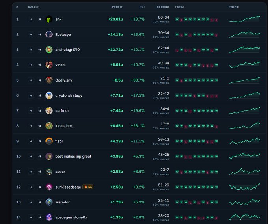Click the plus button in Ecstasya's row
Image resolution: width=268 pixels, height=224 pixels.
coord(31,35)
